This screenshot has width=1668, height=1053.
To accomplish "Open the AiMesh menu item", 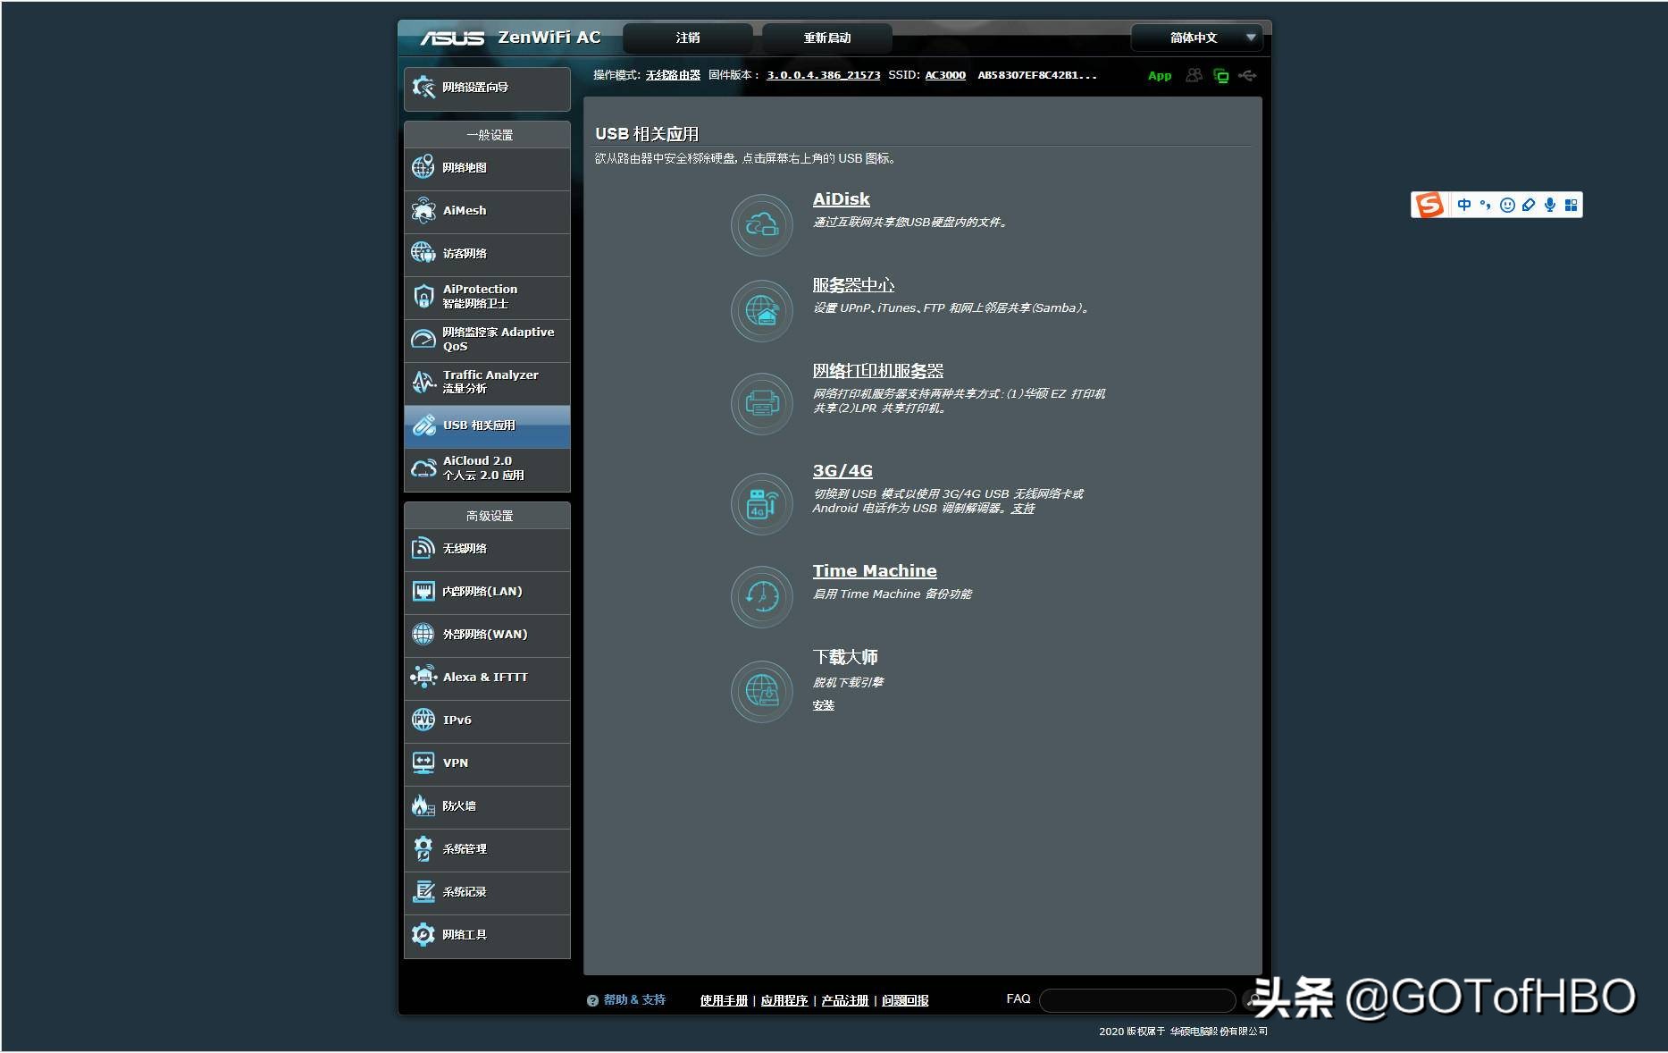I will pyautogui.click(x=487, y=211).
